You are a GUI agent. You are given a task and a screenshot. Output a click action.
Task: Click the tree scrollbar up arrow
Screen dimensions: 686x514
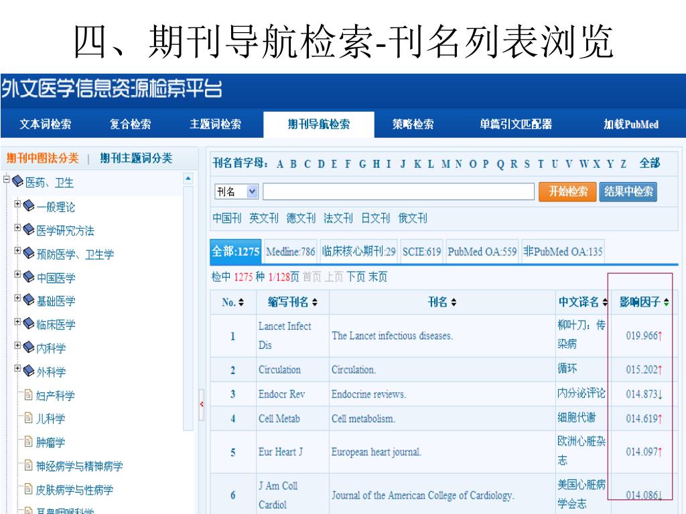tap(188, 178)
